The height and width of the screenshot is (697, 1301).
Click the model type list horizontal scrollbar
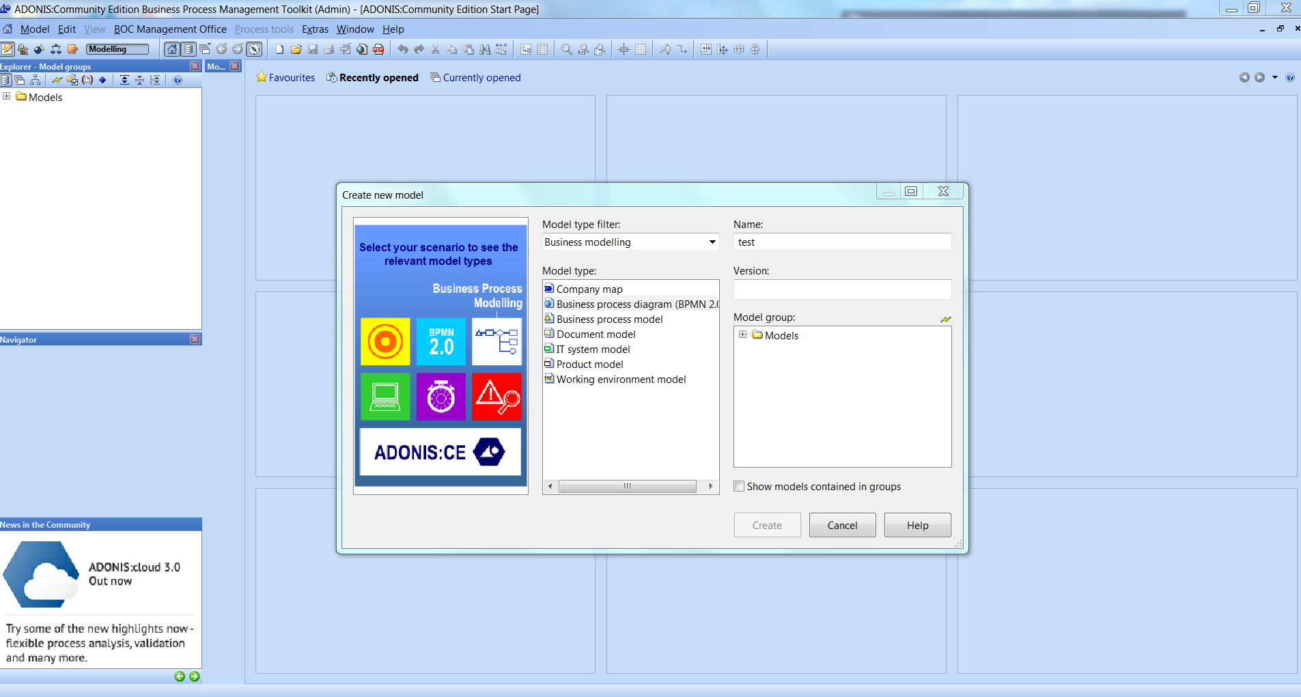(627, 486)
